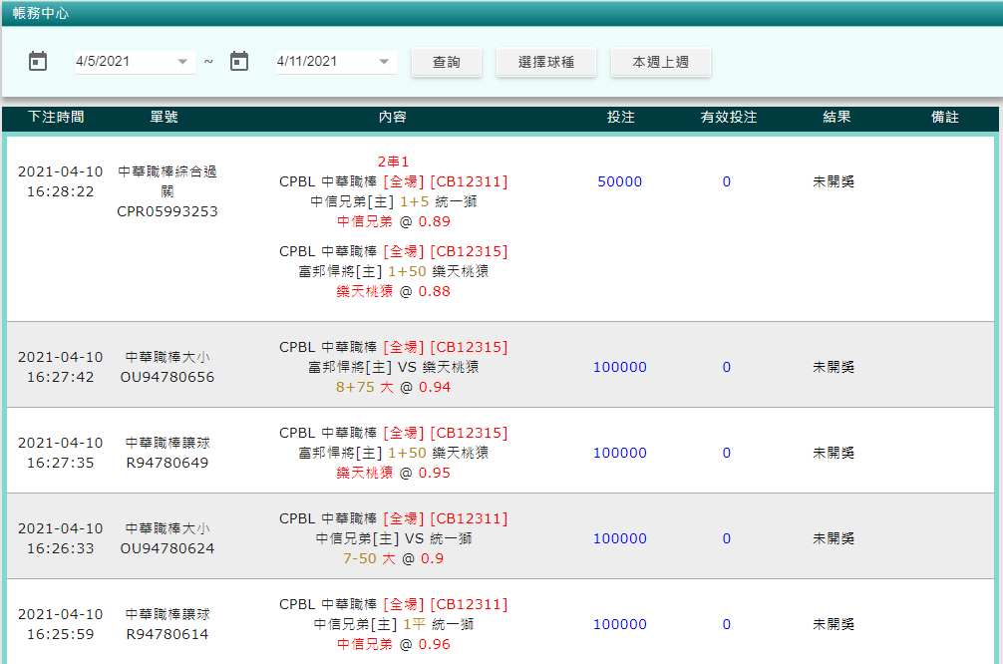Screen dimensions: 1003x664
Task: Click the 2串1 parlay label
Action: tap(394, 162)
